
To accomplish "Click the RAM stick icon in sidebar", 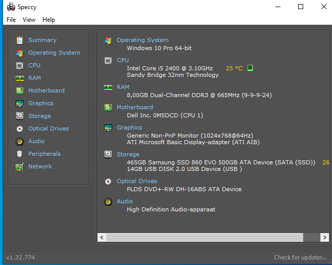I will pos(20,78).
